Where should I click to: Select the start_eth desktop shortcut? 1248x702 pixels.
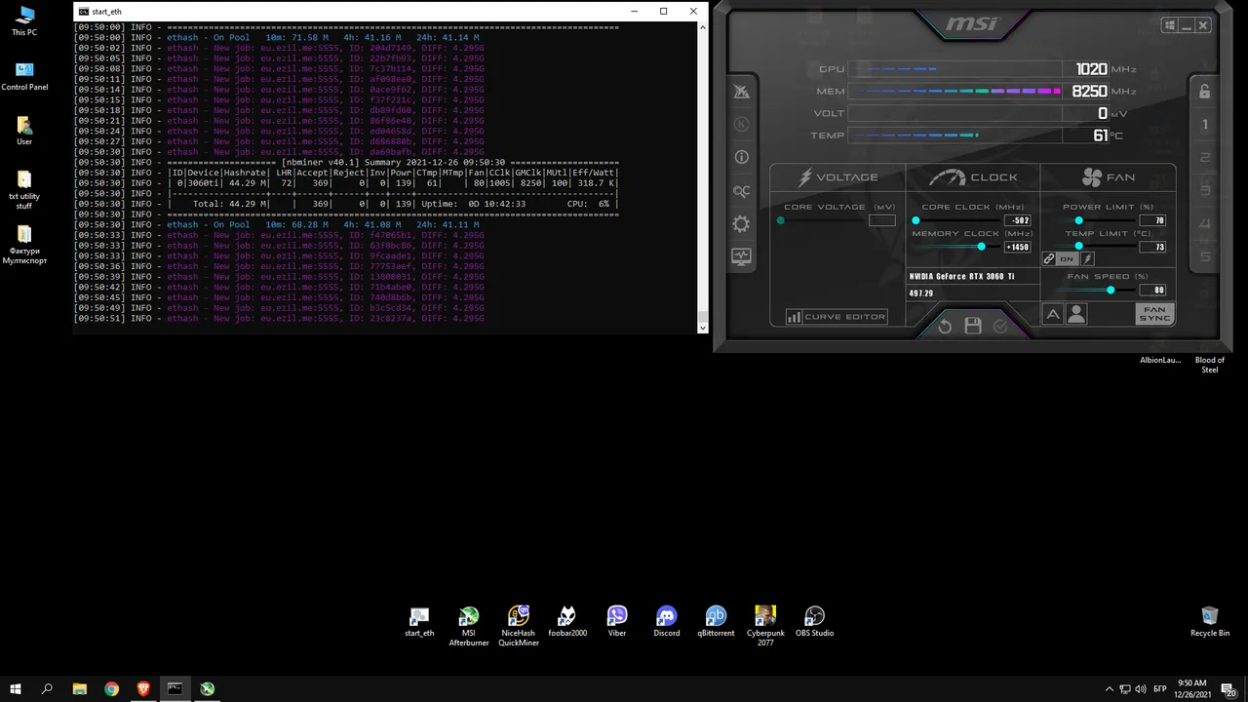click(x=419, y=622)
